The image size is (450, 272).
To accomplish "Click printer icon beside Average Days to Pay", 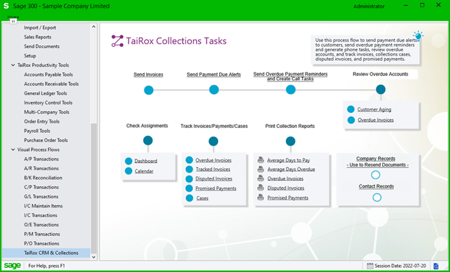I will point(261,160).
